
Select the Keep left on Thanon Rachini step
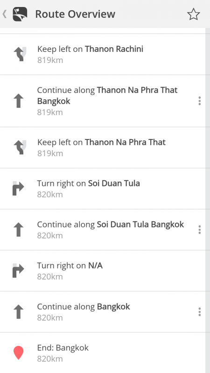pyautogui.click(x=103, y=54)
